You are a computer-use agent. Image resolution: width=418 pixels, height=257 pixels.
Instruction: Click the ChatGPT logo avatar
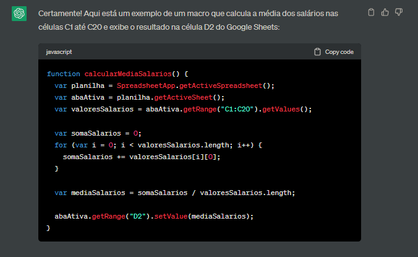(19, 14)
